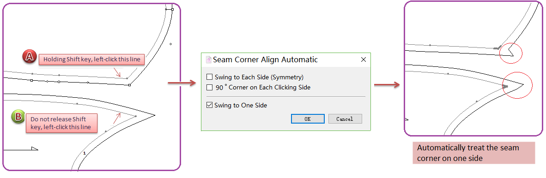Click the 'Do not release Shift' callout
Viewport: 546px width, 178px height.
click(61, 123)
